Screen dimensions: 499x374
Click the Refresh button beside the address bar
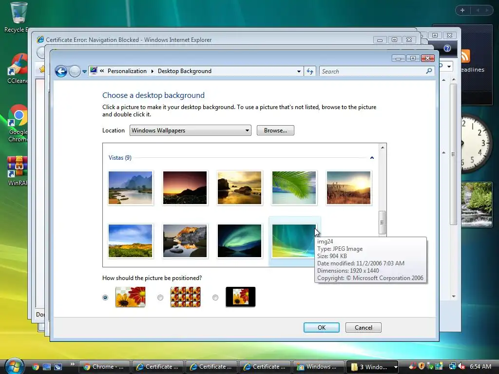click(x=309, y=71)
